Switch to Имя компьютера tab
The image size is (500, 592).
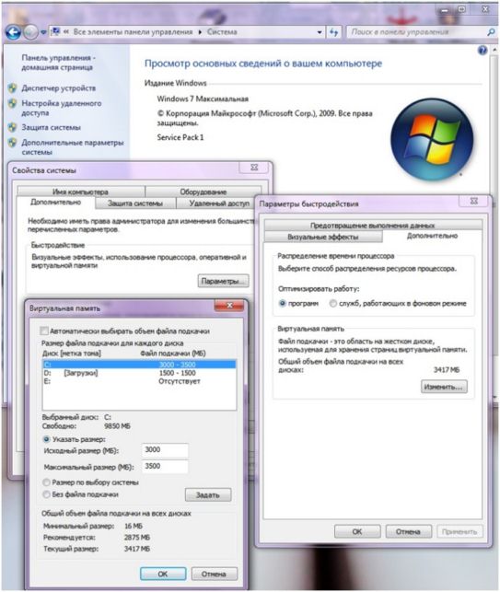tap(80, 192)
